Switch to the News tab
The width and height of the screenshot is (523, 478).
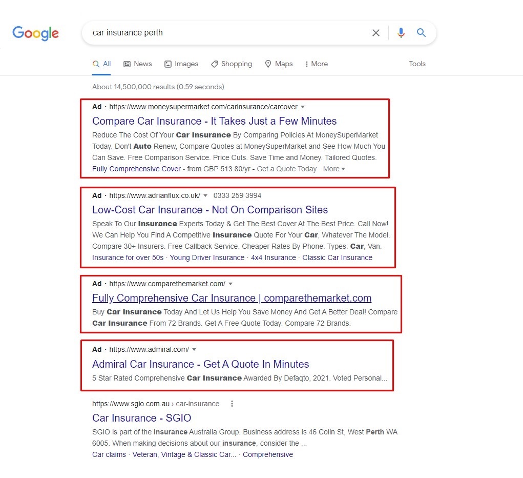click(137, 64)
